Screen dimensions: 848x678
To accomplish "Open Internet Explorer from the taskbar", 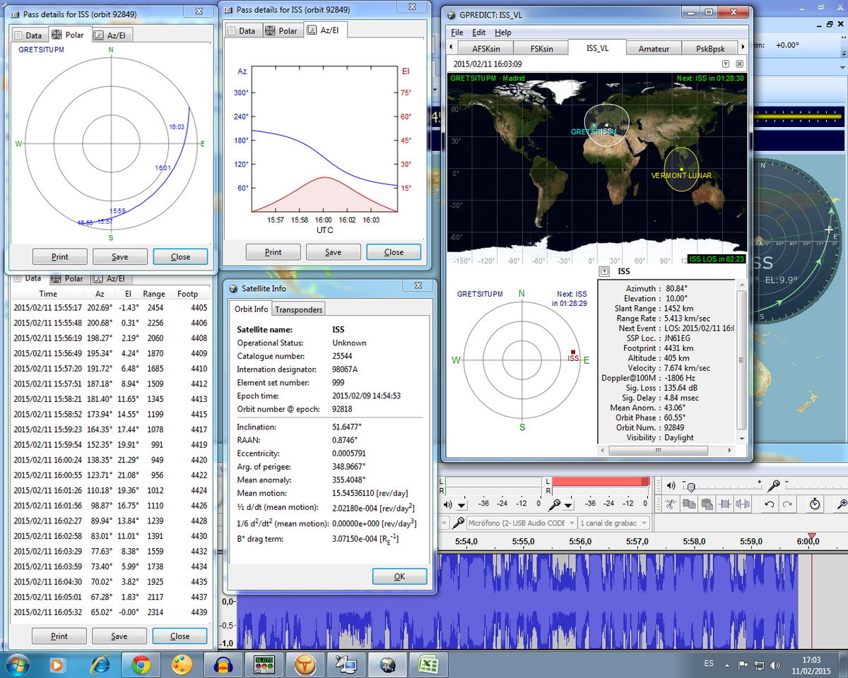I will tap(100, 665).
